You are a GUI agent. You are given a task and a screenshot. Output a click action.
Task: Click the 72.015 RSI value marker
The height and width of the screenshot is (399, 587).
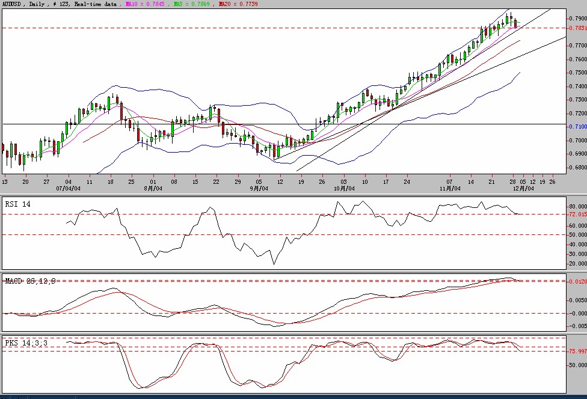[577, 214]
